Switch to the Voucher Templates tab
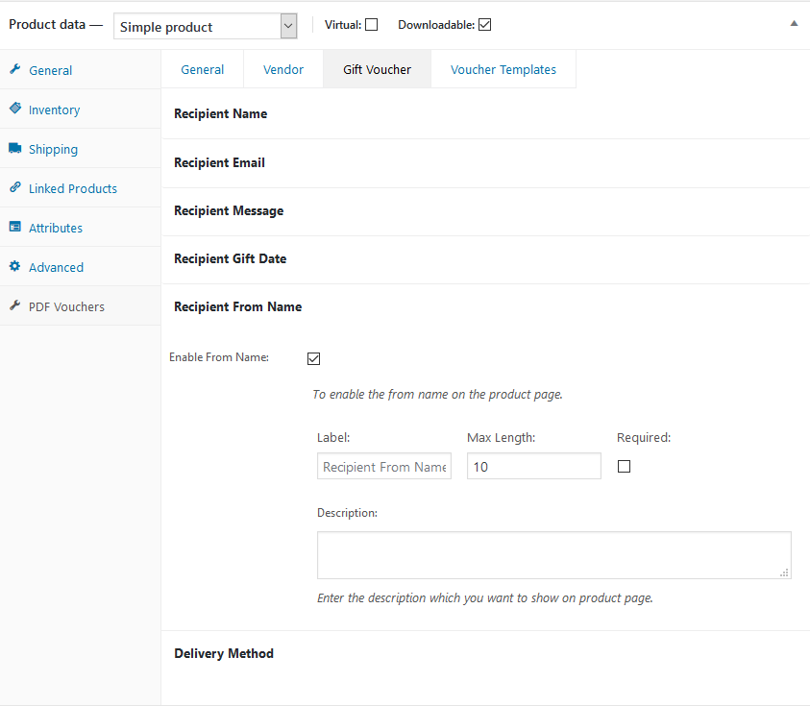The image size is (810, 706). 503,70
